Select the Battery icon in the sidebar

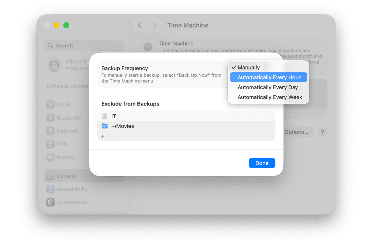tap(50, 157)
